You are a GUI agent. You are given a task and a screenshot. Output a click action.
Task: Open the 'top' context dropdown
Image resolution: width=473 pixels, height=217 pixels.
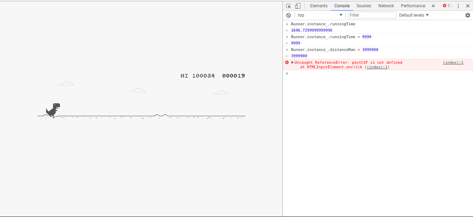(320, 15)
